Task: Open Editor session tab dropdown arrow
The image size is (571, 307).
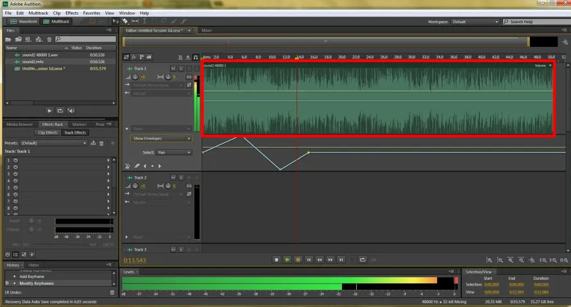Action: [x=189, y=31]
